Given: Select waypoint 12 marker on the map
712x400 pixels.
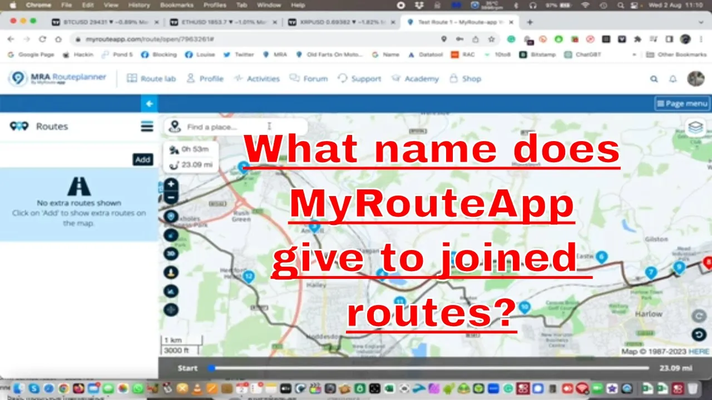Looking at the screenshot, I should click(x=249, y=276).
